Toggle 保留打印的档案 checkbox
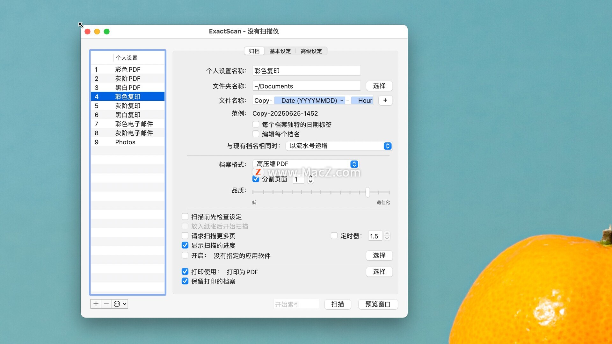The width and height of the screenshot is (612, 344). pyautogui.click(x=185, y=281)
